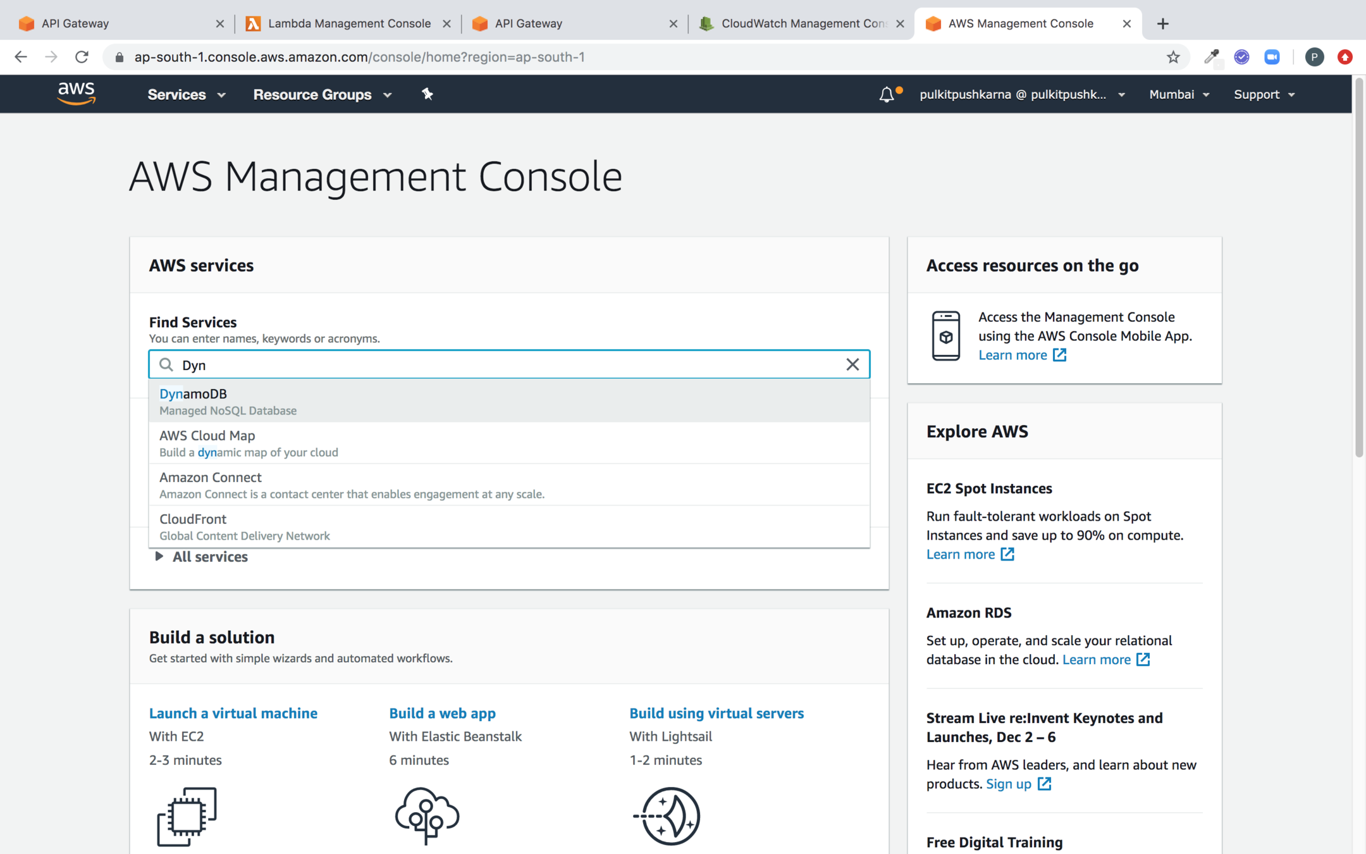Open the Launch a virtual machine link
Image resolution: width=1366 pixels, height=854 pixels.
233,713
